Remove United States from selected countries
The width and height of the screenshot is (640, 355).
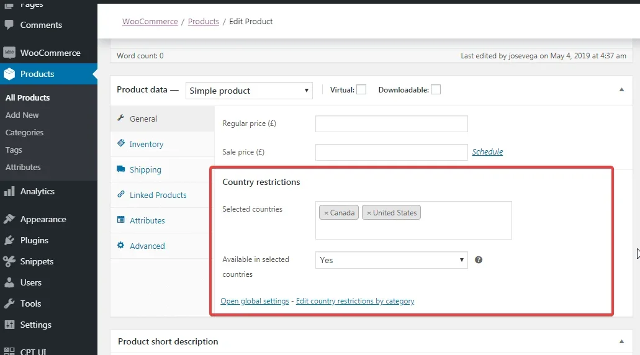369,213
